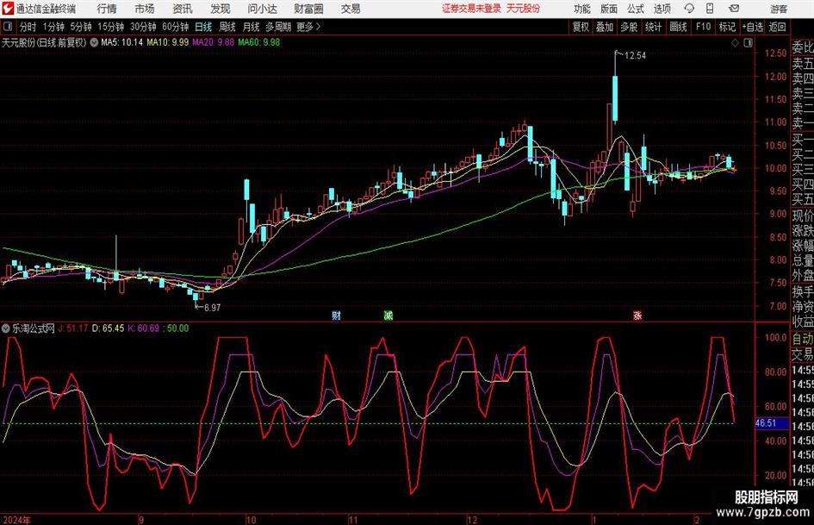This screenshot has height=525, width=814.
Task: Open the 公式 menu
Action: 635,9
